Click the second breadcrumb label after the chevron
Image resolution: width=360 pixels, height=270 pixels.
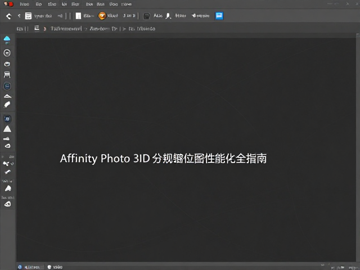(103, 29)
